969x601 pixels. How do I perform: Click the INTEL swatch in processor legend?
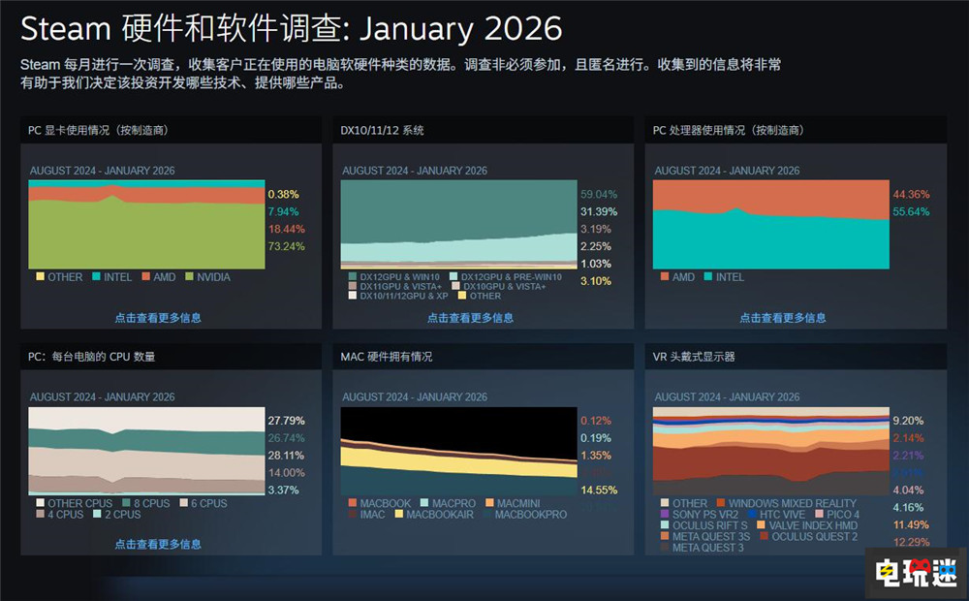pos(708,276)
